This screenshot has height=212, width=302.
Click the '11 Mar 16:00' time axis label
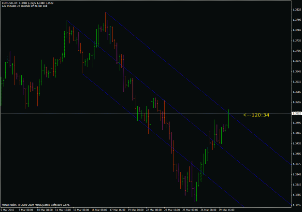point(63,210)
